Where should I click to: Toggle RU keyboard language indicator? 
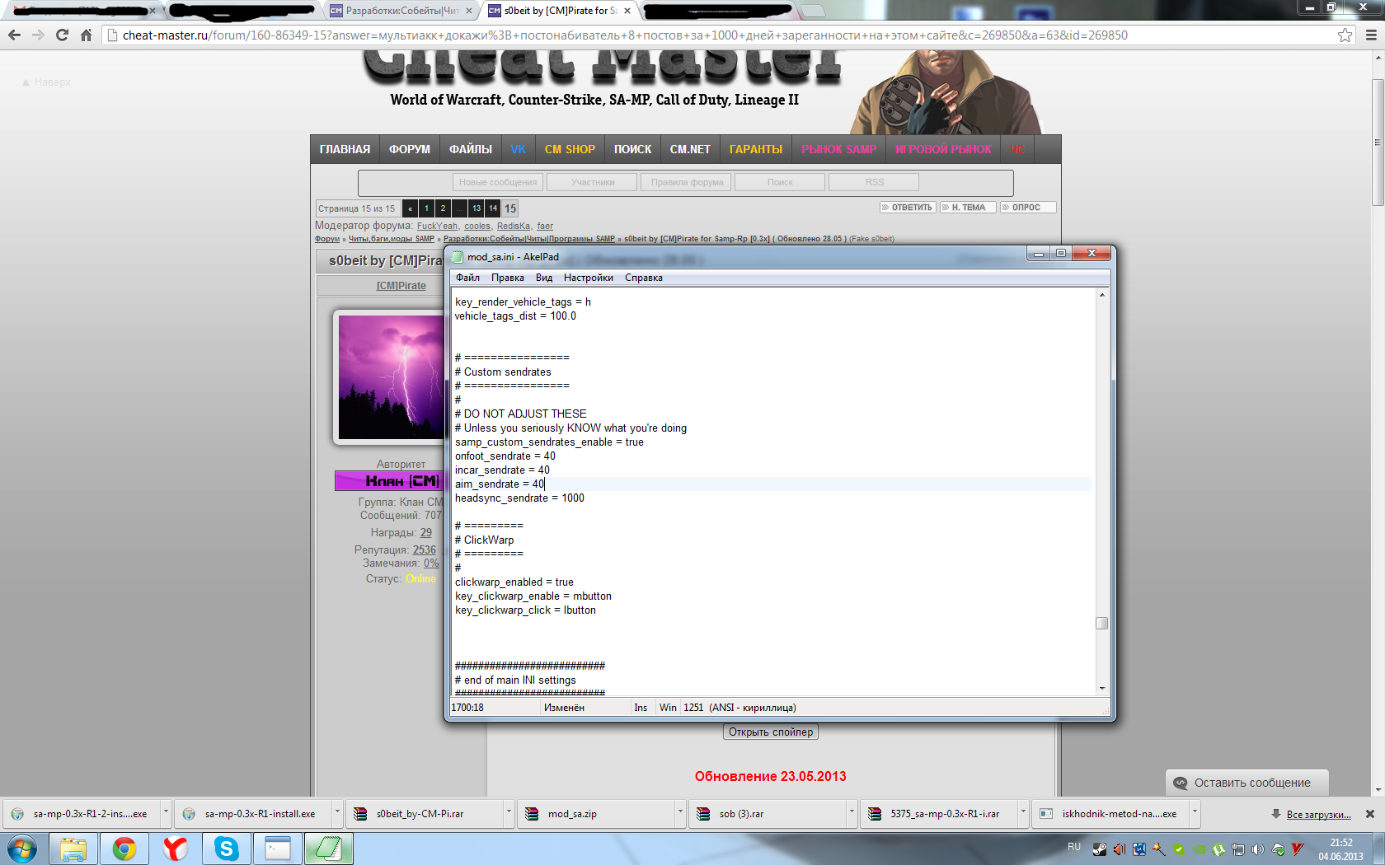pyautogui.click(x=1073, y=847)
